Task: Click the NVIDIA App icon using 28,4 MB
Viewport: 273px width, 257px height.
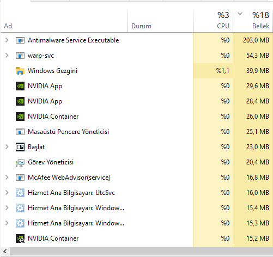Action: pyautogui.click(x=20, y=101)
